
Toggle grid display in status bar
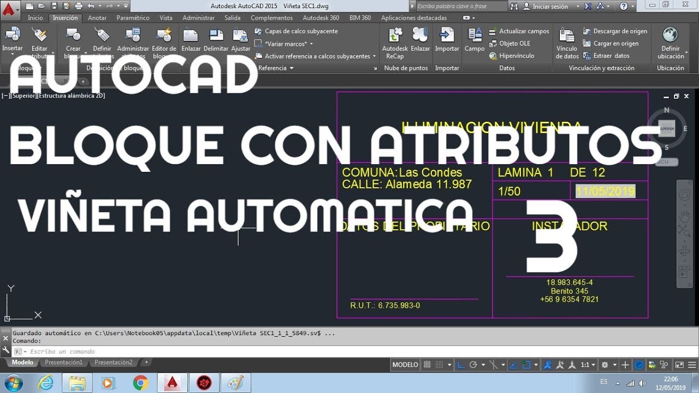click(x=426, y=365)
